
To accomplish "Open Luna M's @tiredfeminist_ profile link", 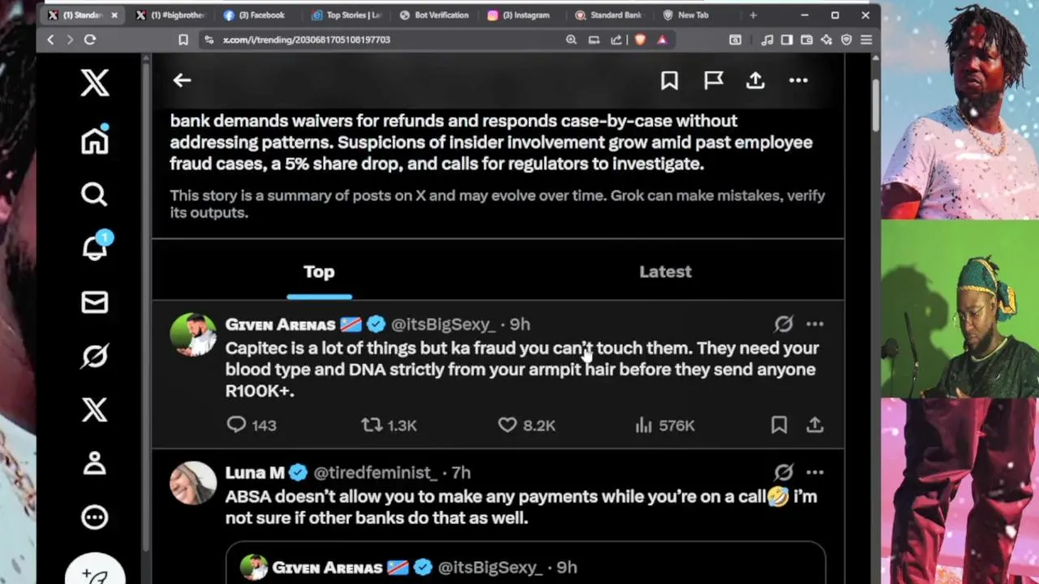I will tap(375, 473).
